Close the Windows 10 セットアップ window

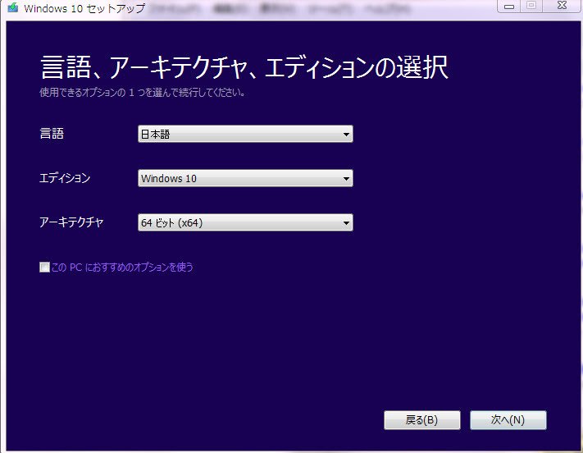tap(563, 6)
